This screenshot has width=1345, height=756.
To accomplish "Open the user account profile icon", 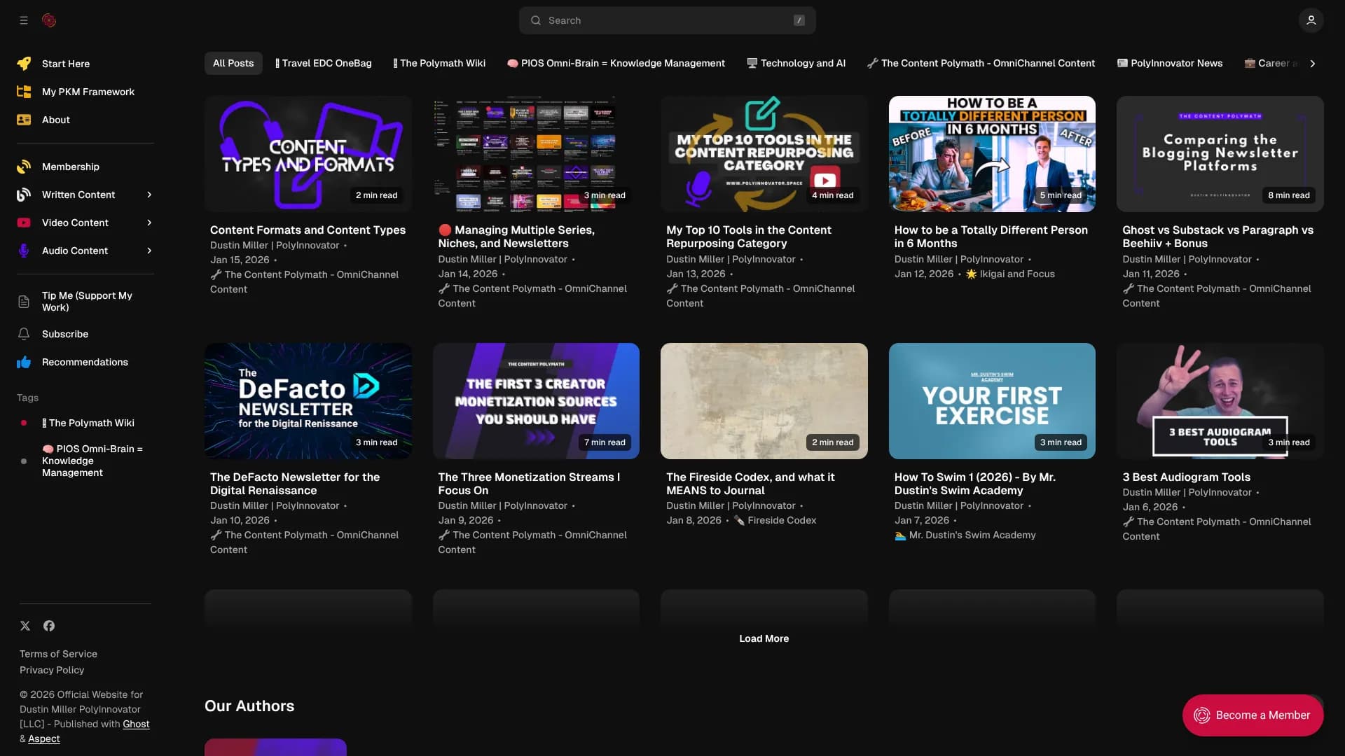I will tap(1311, 20).
